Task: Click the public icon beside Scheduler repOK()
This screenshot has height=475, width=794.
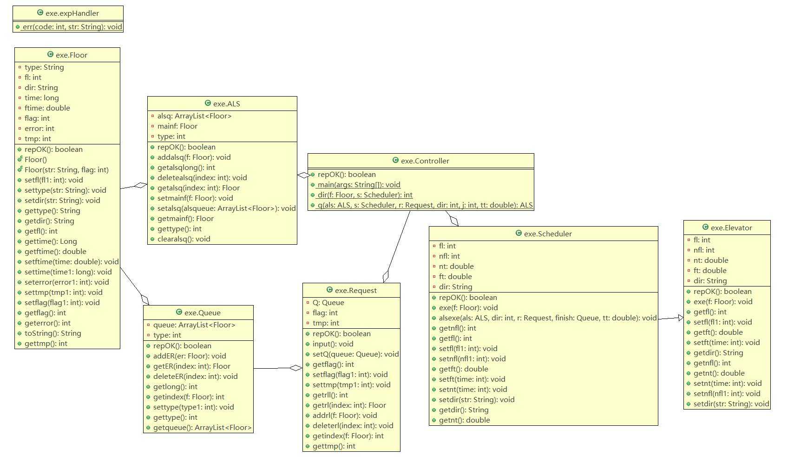Action: coord(434,298)
